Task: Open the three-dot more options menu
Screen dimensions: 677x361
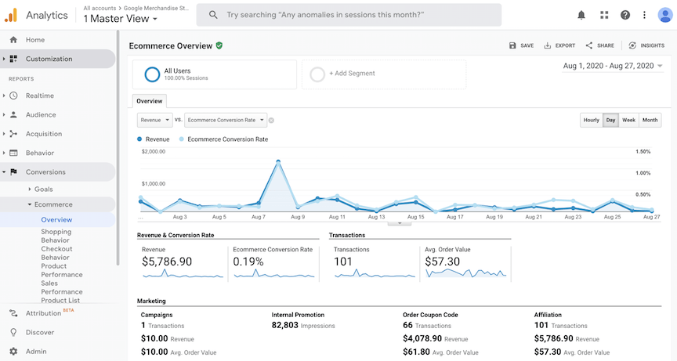Action: tap(644, 15)
